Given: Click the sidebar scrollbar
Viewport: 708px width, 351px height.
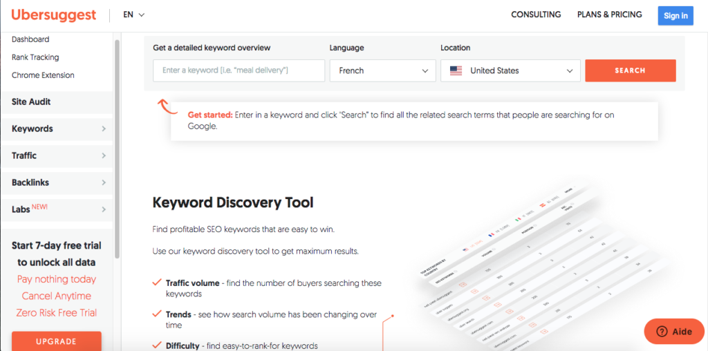Looking at the screenshot, I should (x=118, y=149).
